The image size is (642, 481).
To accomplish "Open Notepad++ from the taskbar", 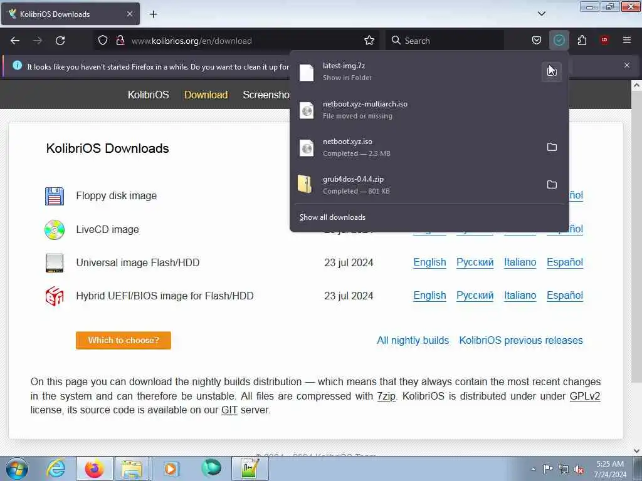I will tap(250, 468).
